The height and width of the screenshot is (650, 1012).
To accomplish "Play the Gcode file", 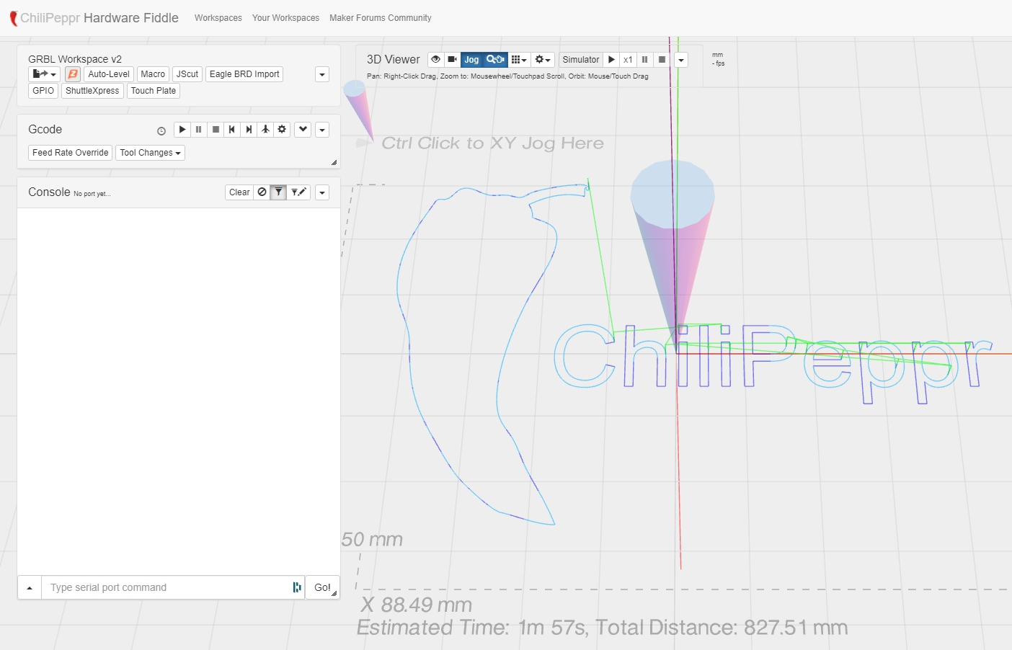I will click(182, 130).
